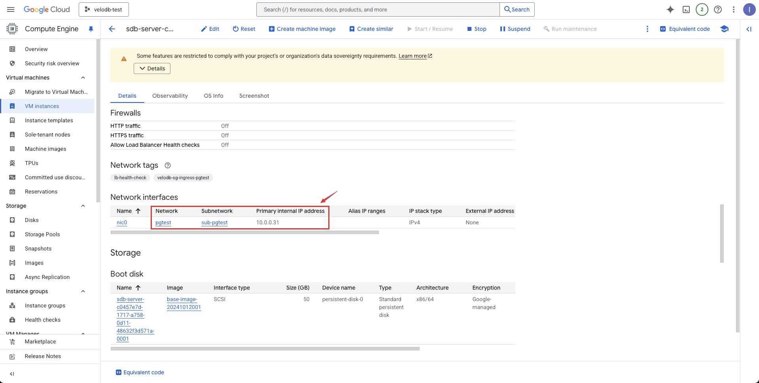The height and width of the screenshot is (383, 759).
Task: Open the help question mark icon
Action: click(x=718, y=9)
